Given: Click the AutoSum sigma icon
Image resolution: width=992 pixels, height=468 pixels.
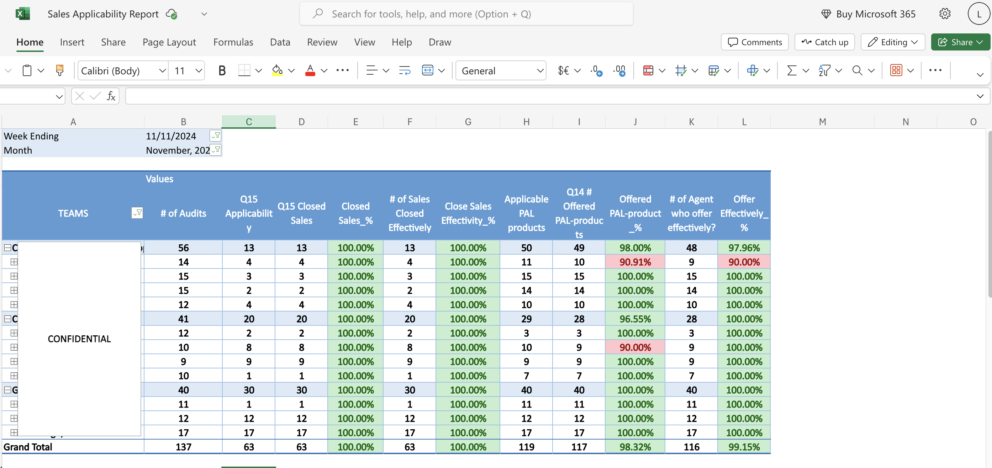Looking at the screenshot, I should [791, 70].
